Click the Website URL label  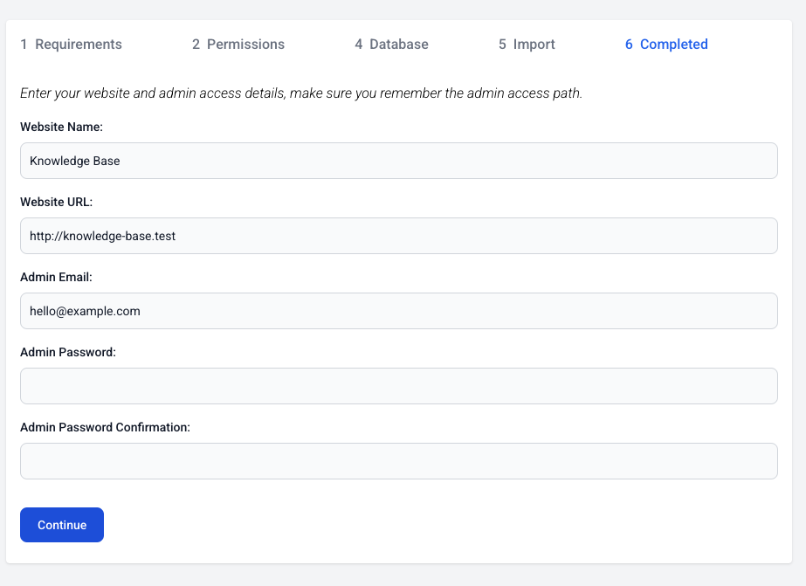pos(56,202)
